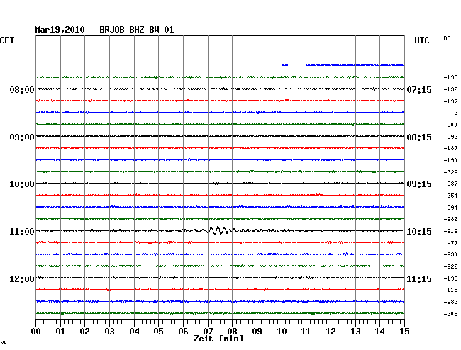This screenshot has width=461, height=350.
Task: Select DC value "-354"
Action: pos(450,196)
